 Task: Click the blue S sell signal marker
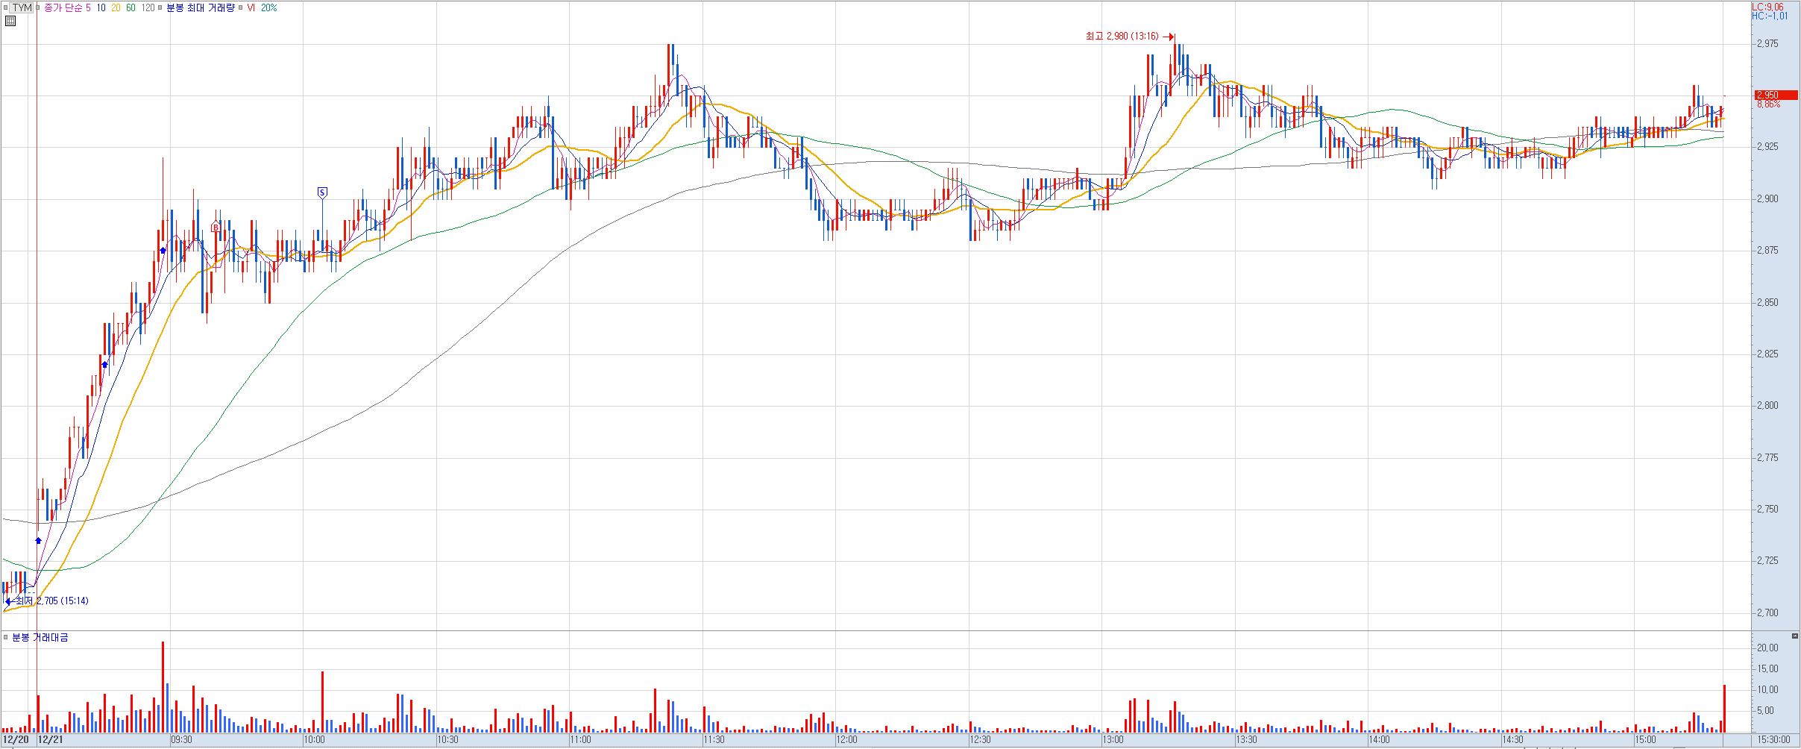(x=322, y=192)
